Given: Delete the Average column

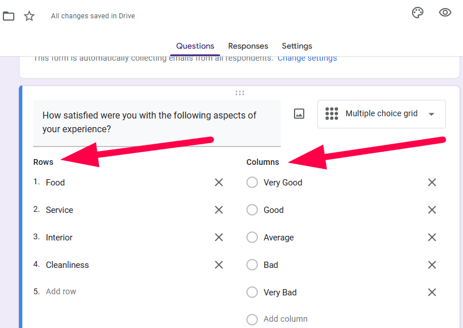Looking at the screenshot, I should [432, 238].
